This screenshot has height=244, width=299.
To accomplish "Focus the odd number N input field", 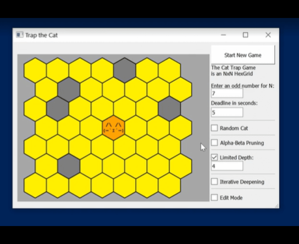I will (x=227, y=93).
